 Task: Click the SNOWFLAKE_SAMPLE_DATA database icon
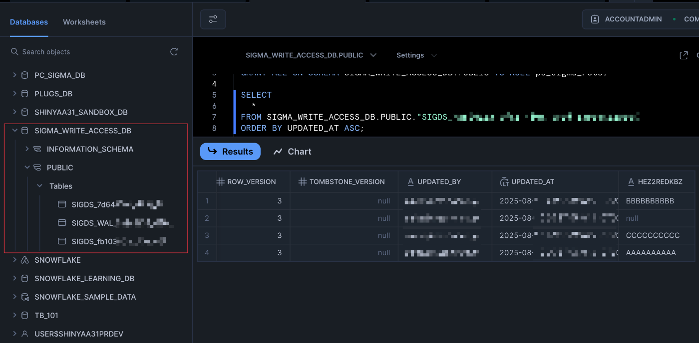24,297
